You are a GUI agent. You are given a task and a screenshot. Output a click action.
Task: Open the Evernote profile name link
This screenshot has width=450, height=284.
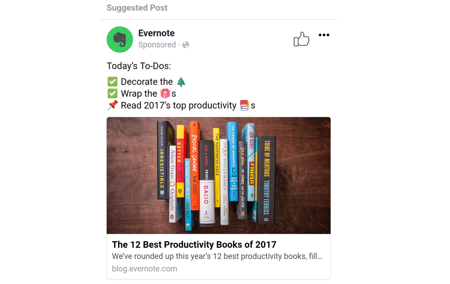point(156,33)
